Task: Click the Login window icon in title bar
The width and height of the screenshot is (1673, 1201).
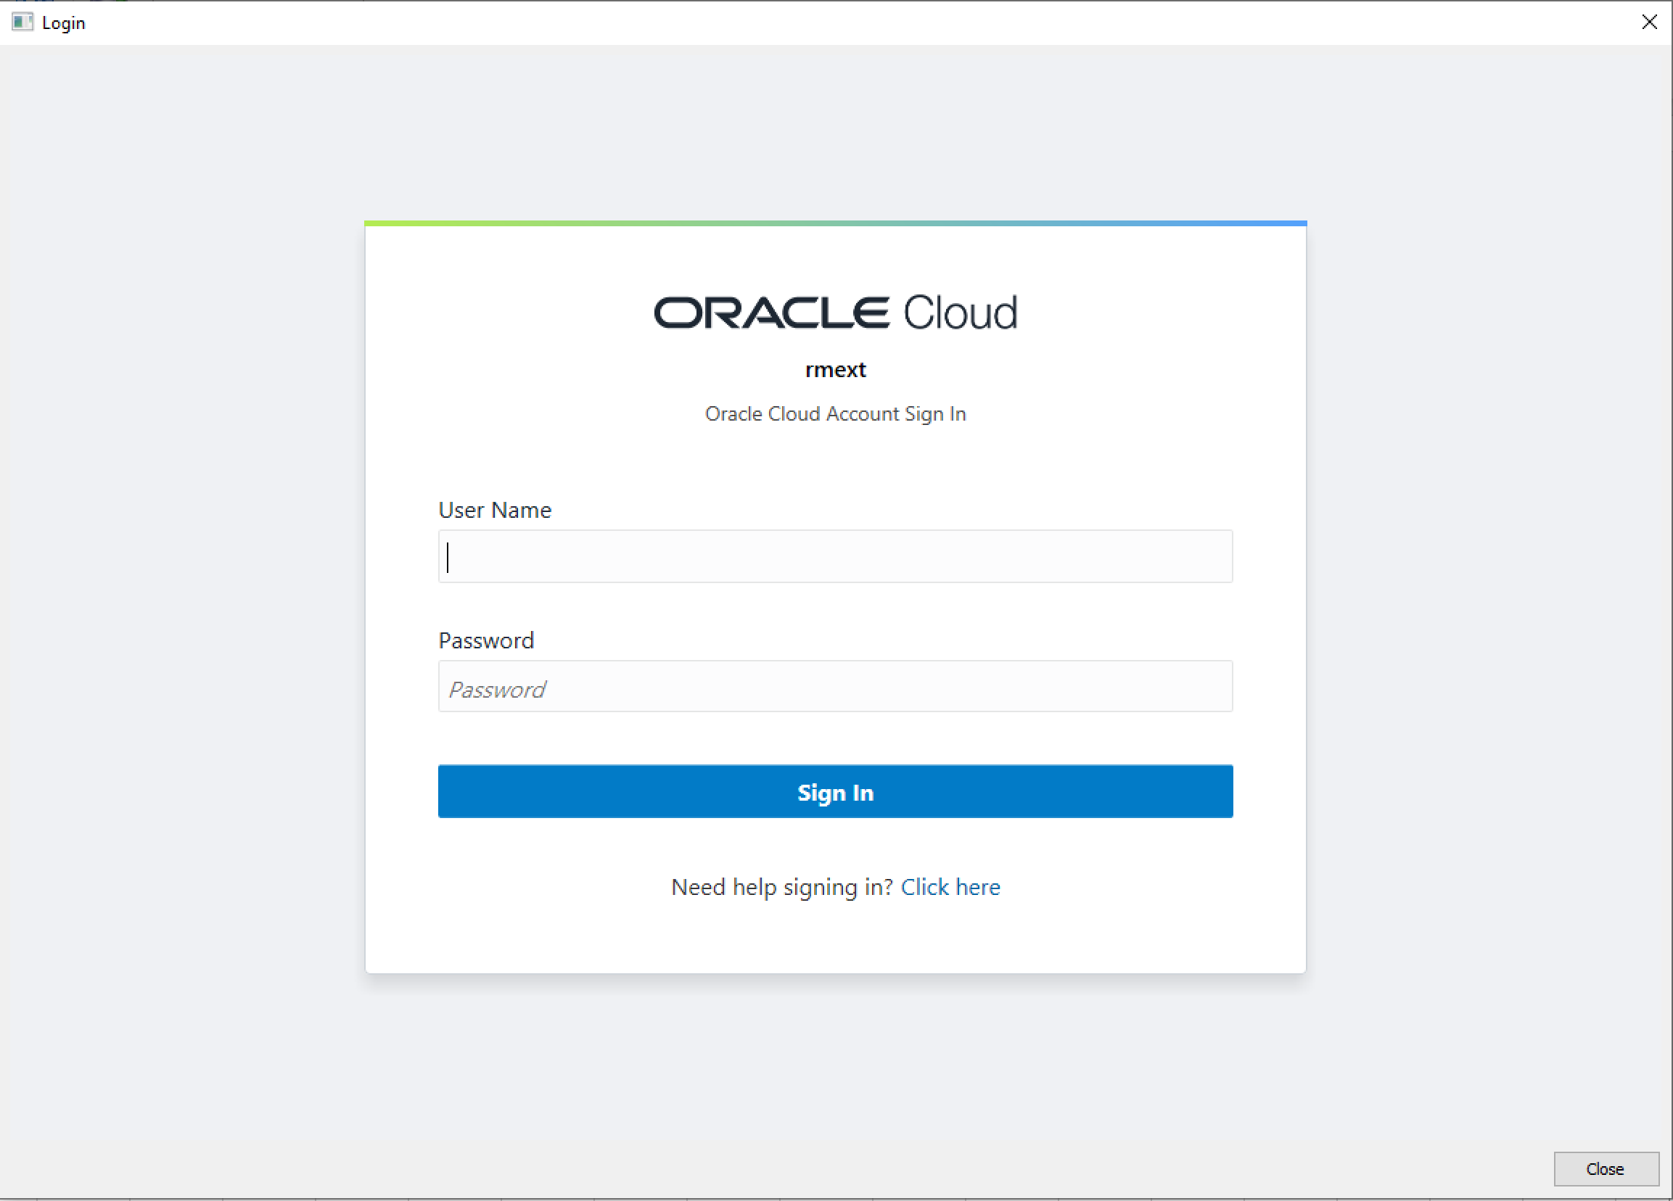Action: point(22,22)
